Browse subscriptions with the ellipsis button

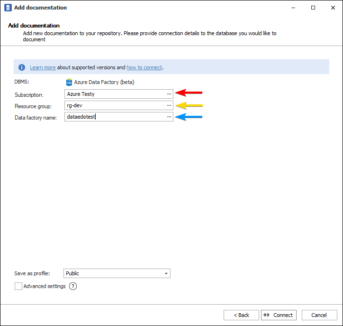point(169,94)
